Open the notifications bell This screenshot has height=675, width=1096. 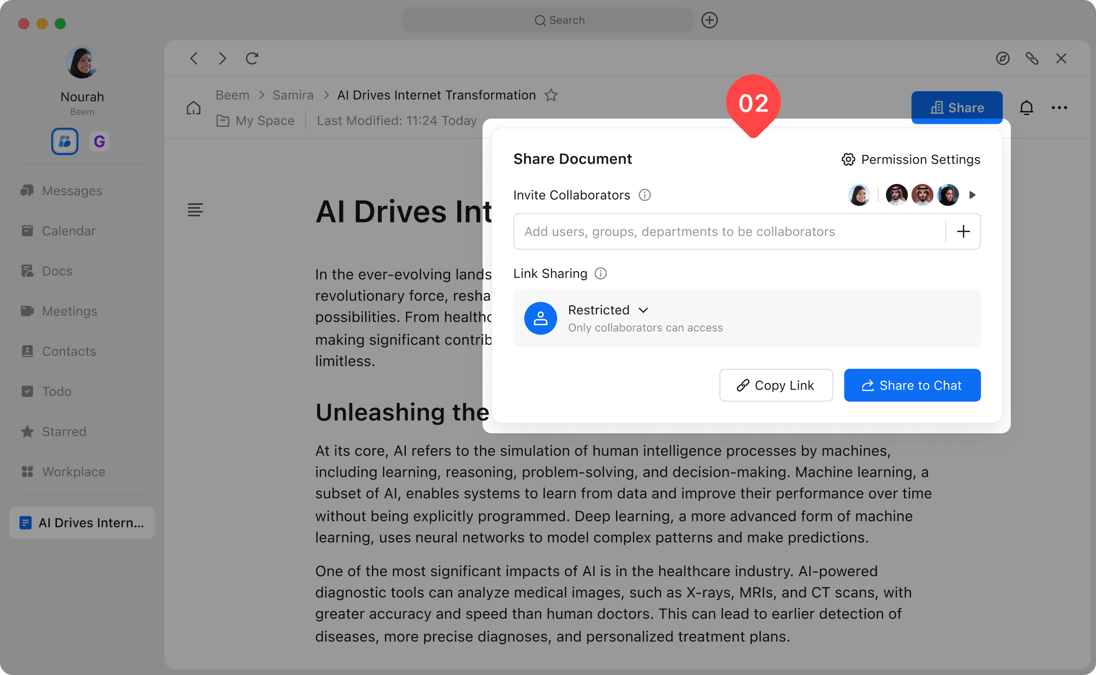(x=1026, y=107)
